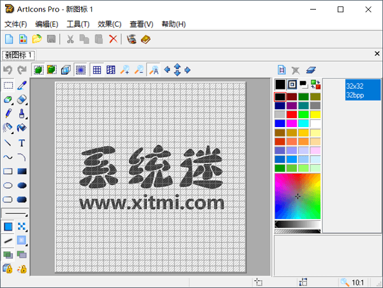Click the new image format icon

(23, 39)
